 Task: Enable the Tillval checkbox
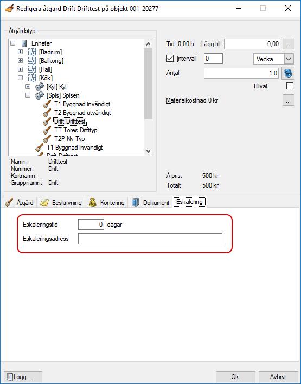pos(290,86)
